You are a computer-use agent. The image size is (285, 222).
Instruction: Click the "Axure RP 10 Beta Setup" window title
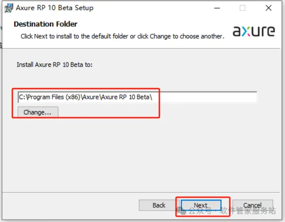[55, 8]
